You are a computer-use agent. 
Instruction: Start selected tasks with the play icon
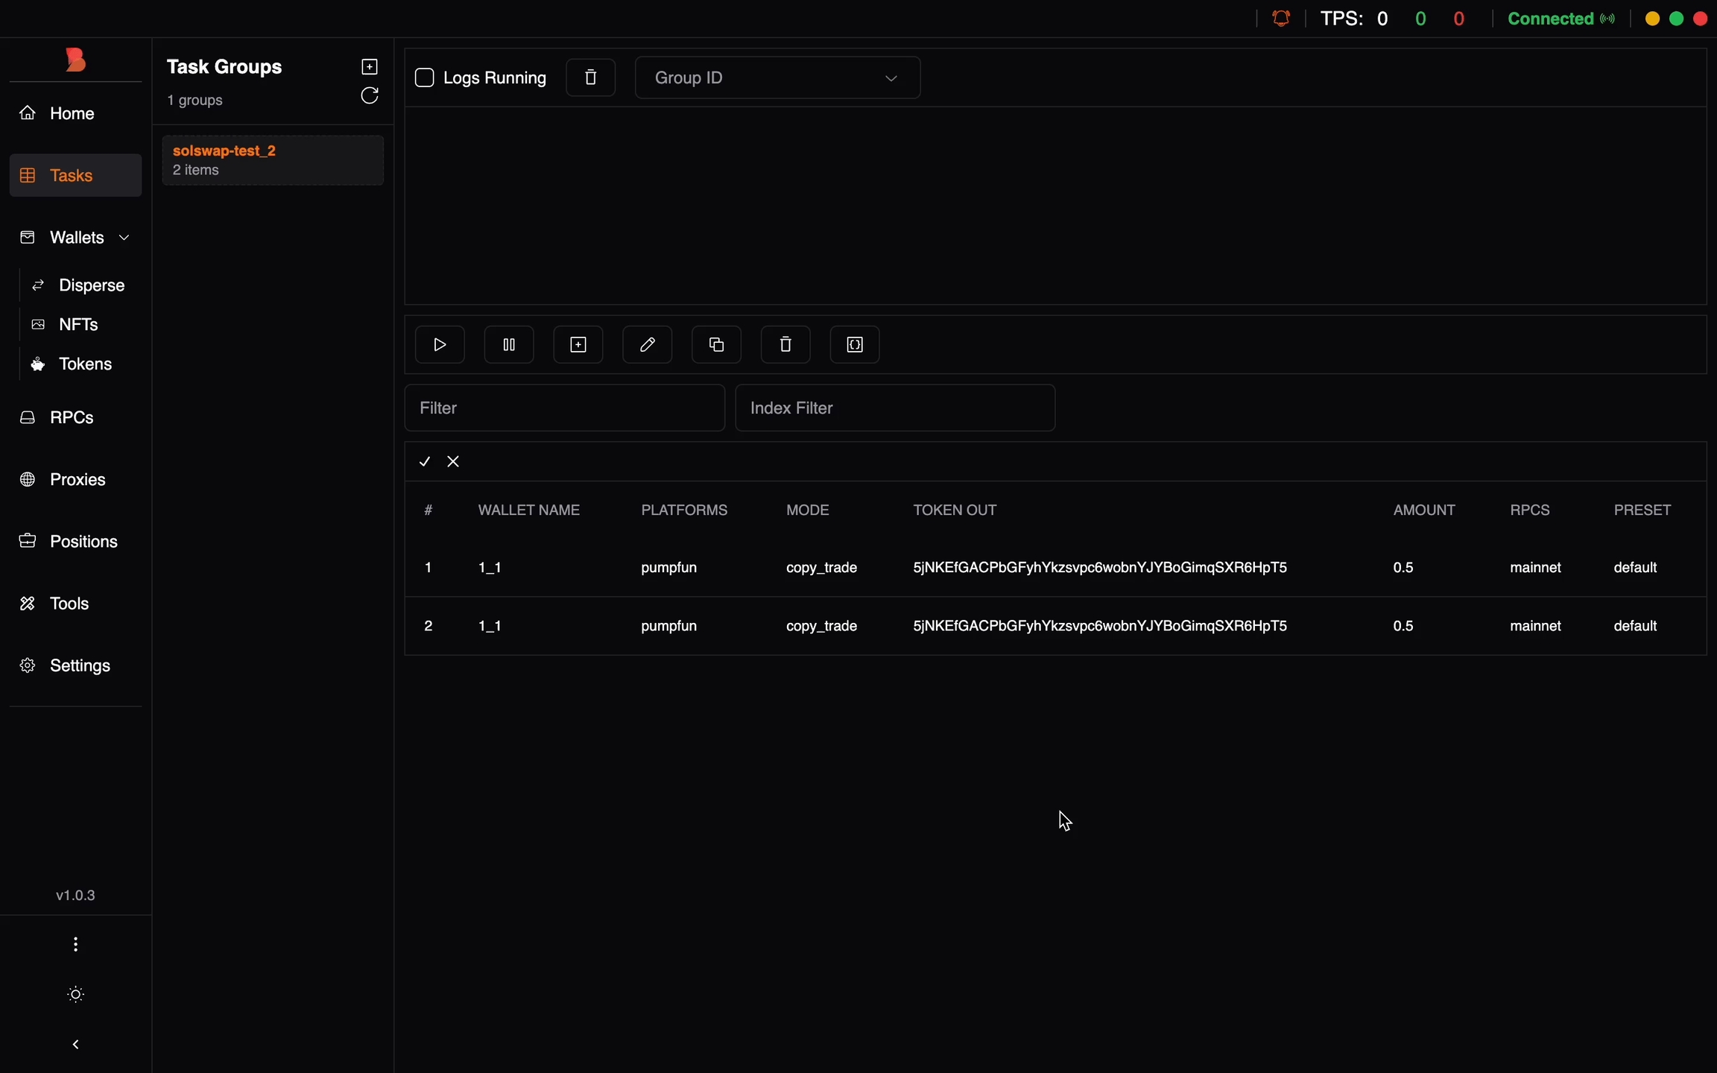click(x=440, y=344)
